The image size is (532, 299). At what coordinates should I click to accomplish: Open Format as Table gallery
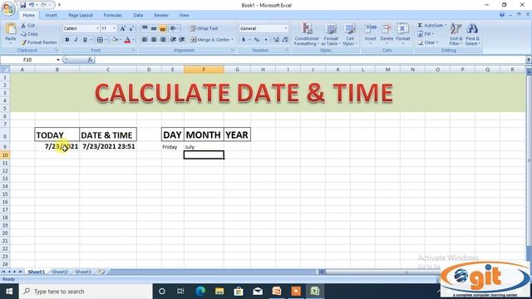point(331,34)
